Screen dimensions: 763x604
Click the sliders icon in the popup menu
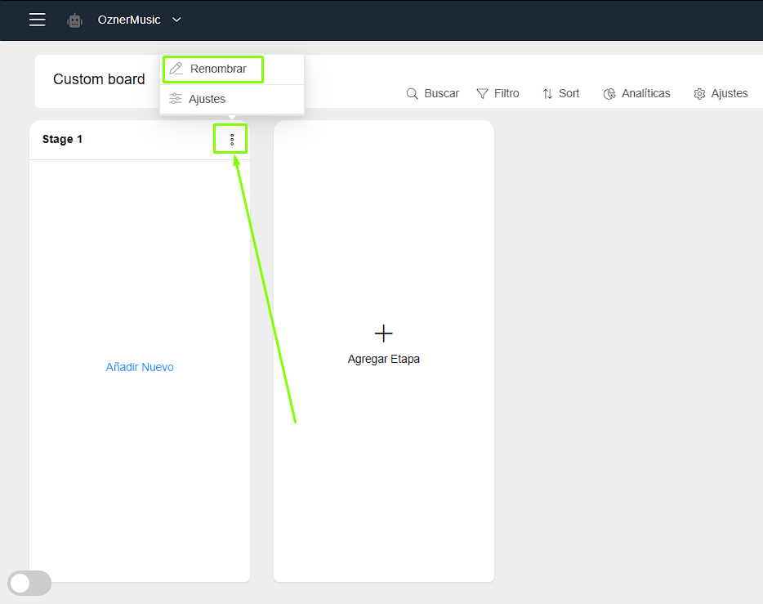coord(176,99)
